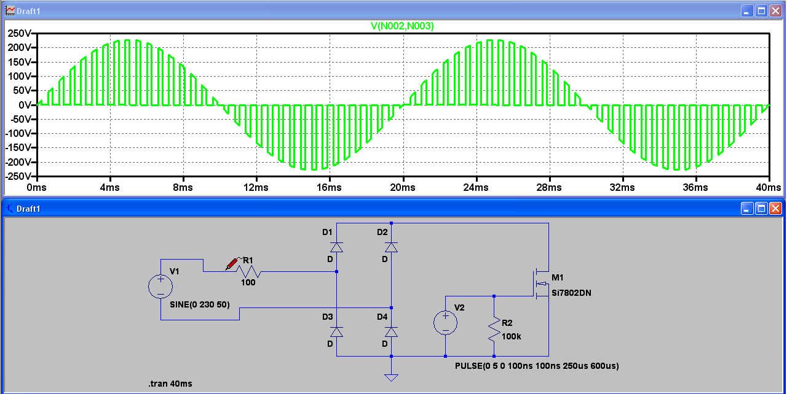Select diode D1 symbol
The width and height of the screenshot is (787, 394).
pyautogui.click(x=336, y=247)
